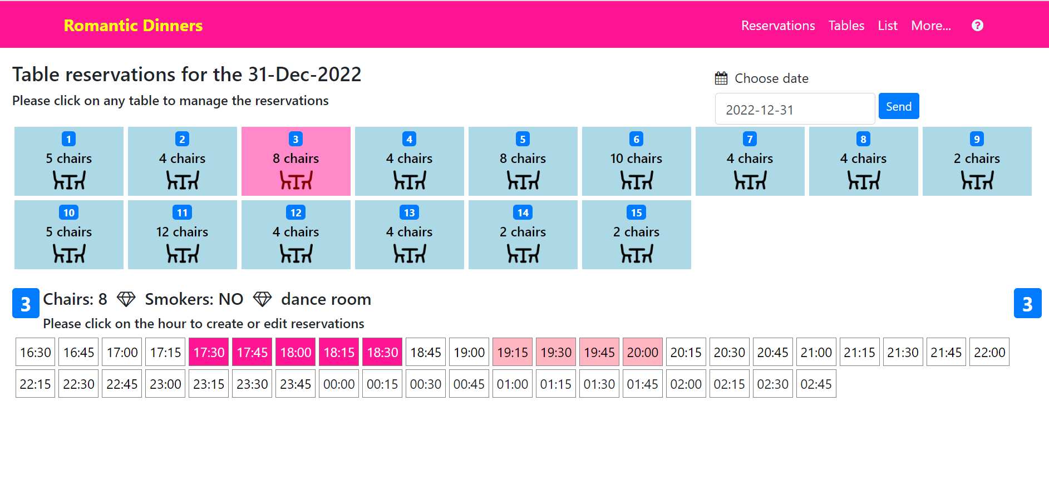Click the calendar icon beside Choose date
Screen dimensions: 1049x480
[x=721, y=78]
